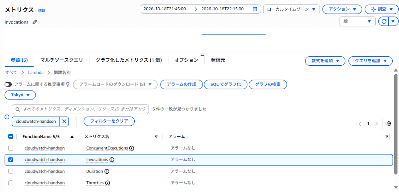Click the Throttles metric name
The image size is (399, 192).
[95, 183]
